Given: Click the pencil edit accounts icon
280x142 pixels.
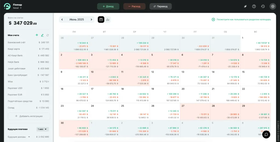Looking at the screenshot, I should pyautogui.click(x=42, y=35).
